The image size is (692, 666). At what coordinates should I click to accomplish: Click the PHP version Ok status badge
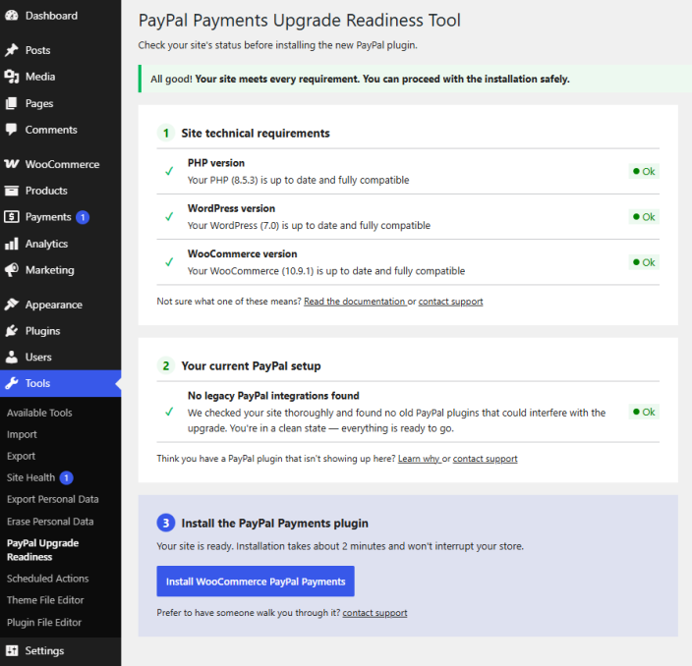click(x=644, y=171)
